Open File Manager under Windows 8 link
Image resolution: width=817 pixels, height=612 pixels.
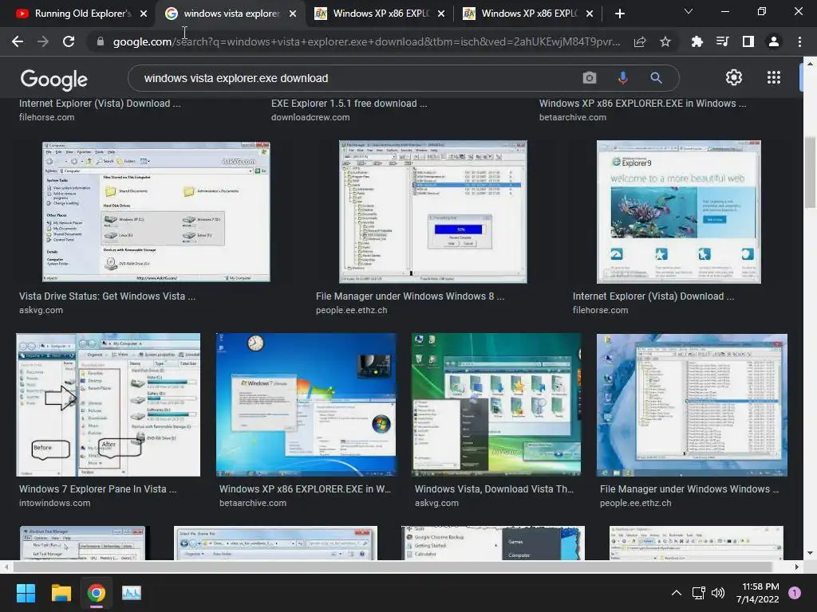410,296
